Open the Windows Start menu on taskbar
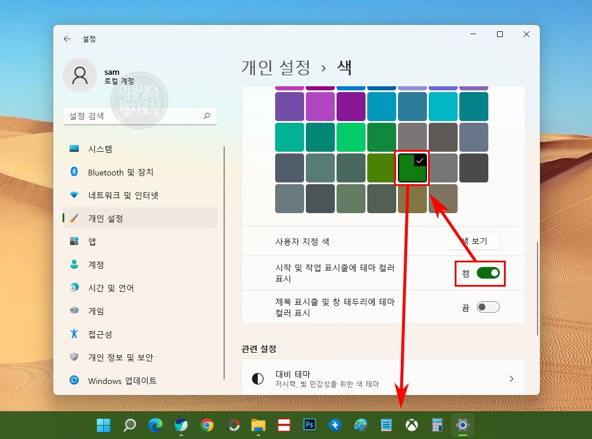Viewport: 592px width, 439px height. [104, 426]
